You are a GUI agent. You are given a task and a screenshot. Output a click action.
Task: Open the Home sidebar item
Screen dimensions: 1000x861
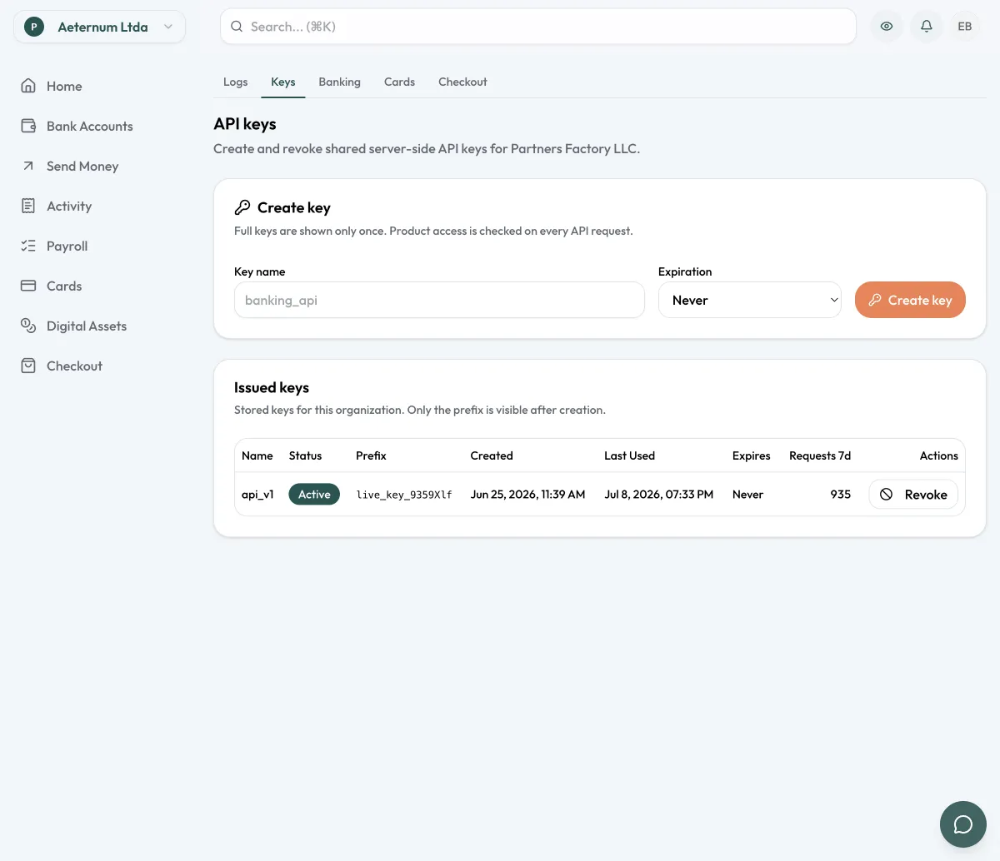point(52,86)
